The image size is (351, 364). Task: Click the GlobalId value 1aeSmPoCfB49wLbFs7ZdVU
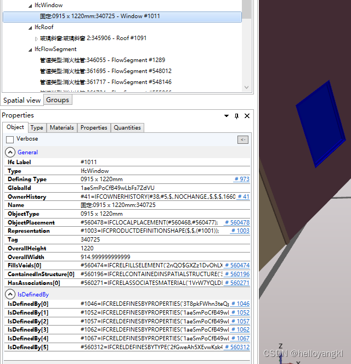click(x=117, y=188)
